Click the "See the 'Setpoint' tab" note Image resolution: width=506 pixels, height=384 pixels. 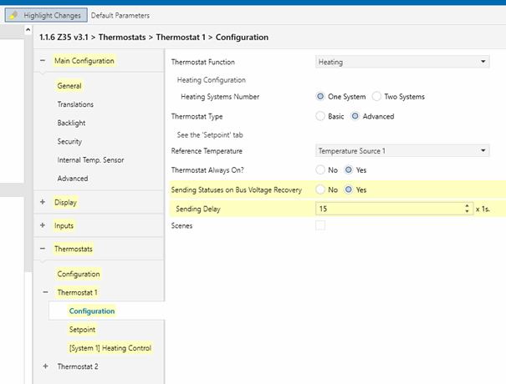click(210, 135)
